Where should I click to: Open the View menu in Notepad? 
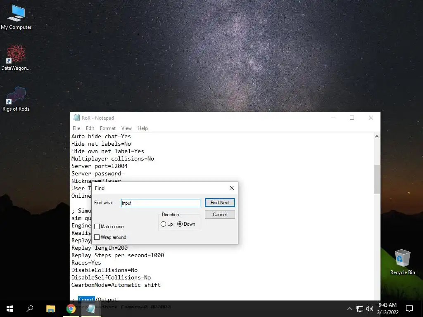pyautogui.click(x=126, y=128)
